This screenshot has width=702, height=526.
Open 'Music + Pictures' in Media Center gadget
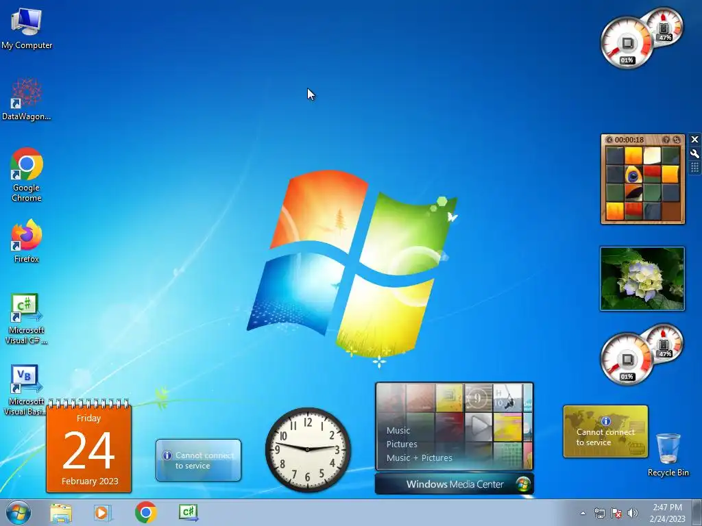click(x=419, y=458)
